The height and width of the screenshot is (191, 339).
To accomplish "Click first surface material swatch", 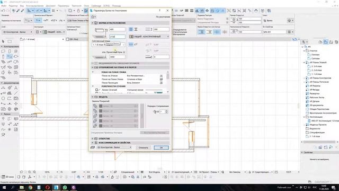I will tap(101, 106).
